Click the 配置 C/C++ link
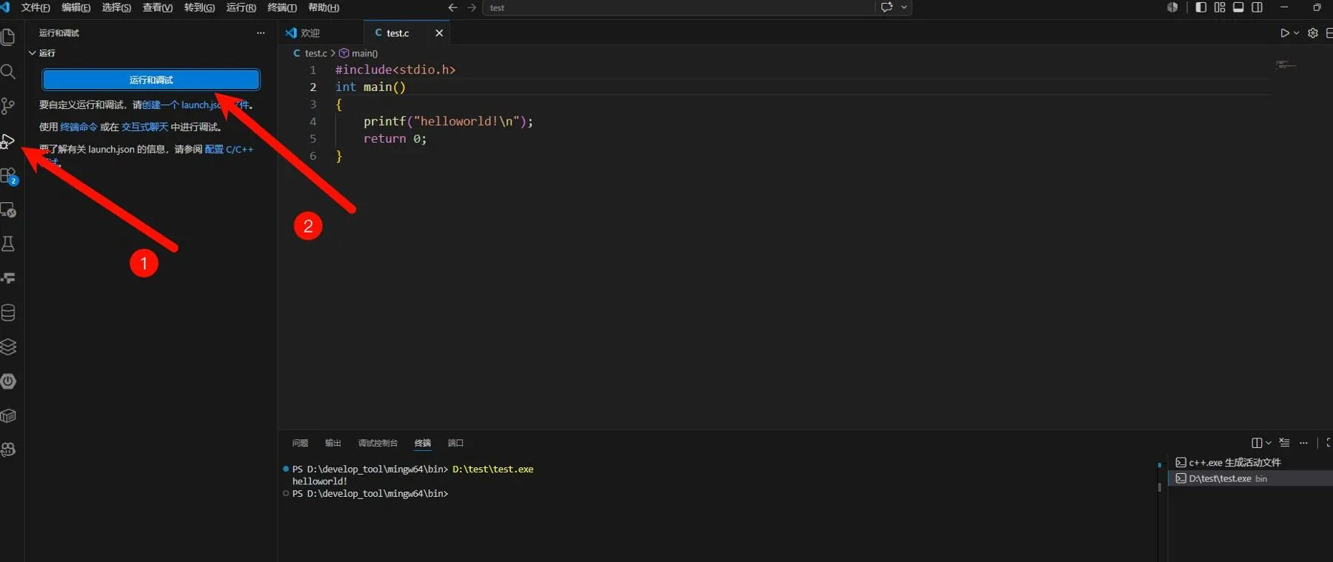 (x=229, y=149)
